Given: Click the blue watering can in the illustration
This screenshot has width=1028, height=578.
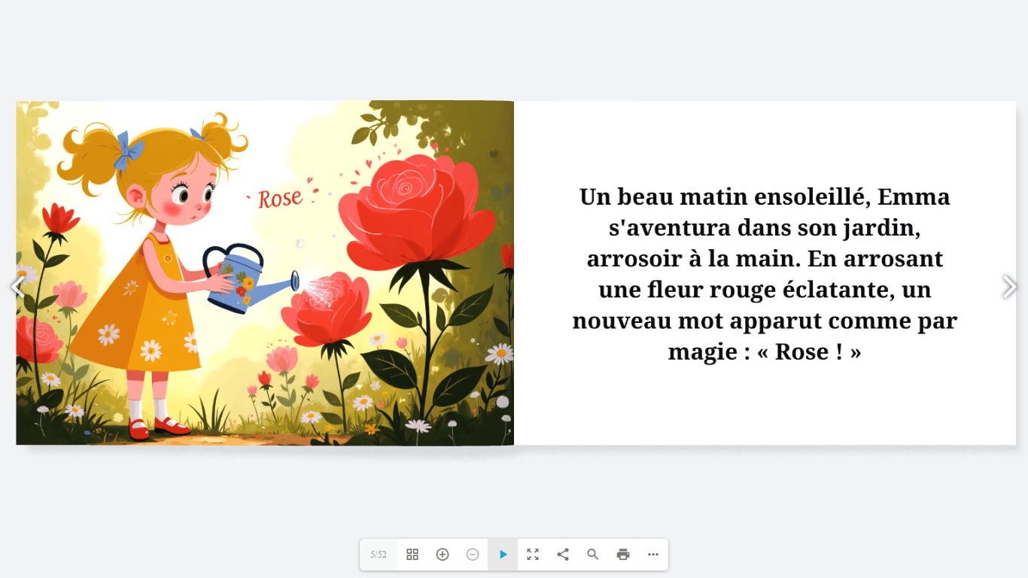Looking at the screenshot, I should (241, 282).
